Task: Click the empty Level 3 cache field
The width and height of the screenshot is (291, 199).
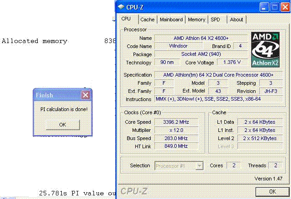Action: click(x=260, y=146)
